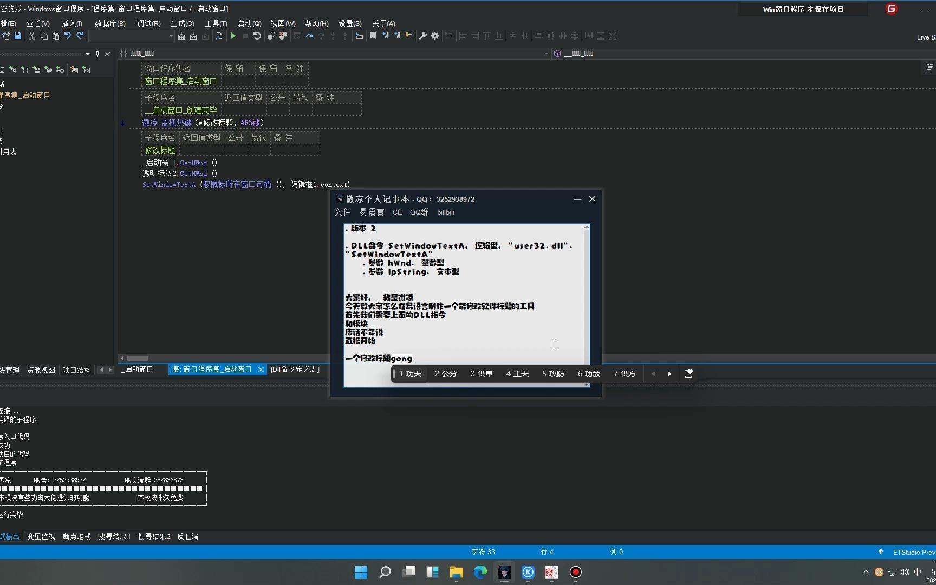
Task: Click the Stop square icon in toolbar
Action: (245, 36)
